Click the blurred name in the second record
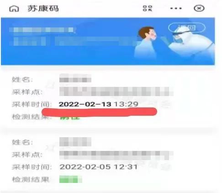This screenshot has height=193, width=222. 75,142
